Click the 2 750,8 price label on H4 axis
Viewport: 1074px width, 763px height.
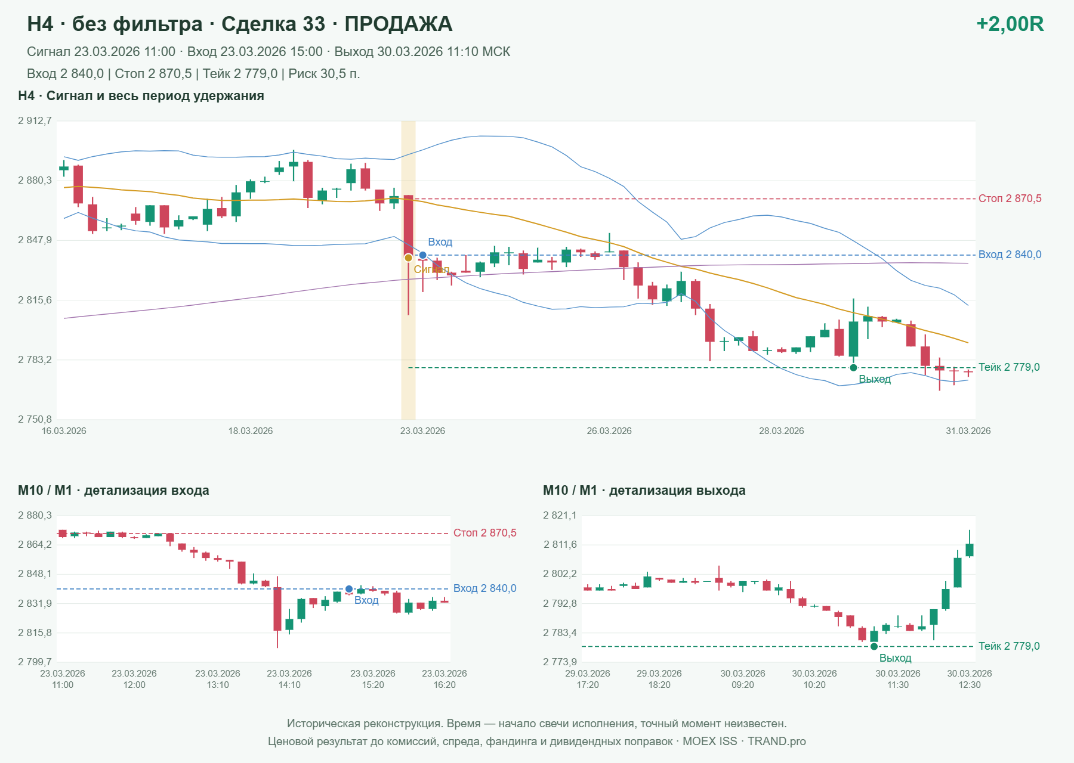pos(35,420)
